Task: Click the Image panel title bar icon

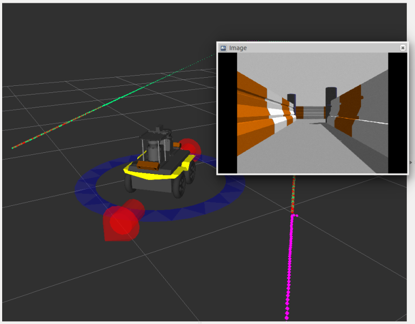Action: [x=223, y=48]
